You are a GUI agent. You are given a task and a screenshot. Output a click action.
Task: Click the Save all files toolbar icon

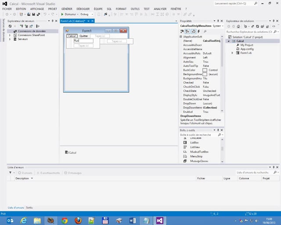point(38,14)
